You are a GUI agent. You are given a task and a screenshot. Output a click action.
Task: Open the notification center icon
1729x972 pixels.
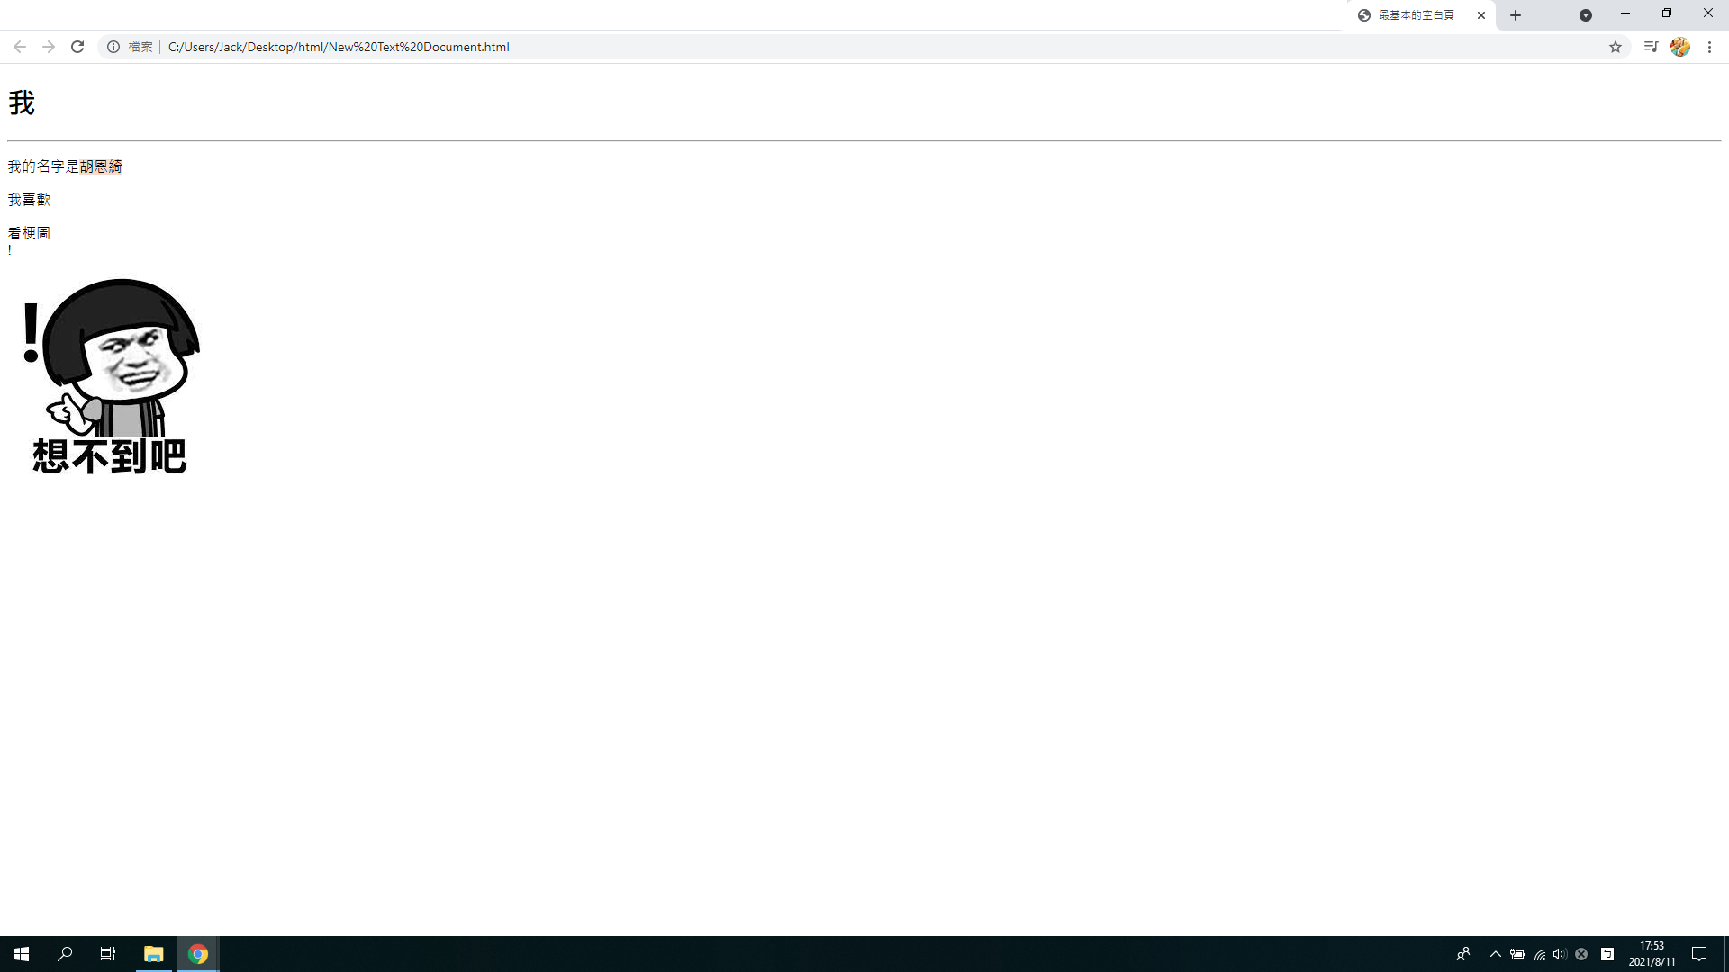1699,954
